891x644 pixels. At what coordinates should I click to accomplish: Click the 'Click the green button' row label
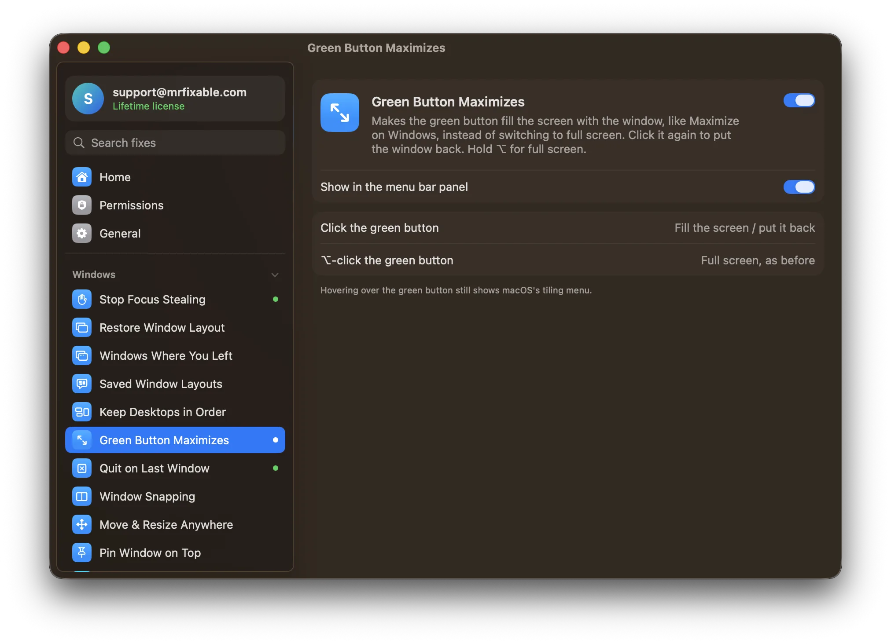[x=379, y=228]
